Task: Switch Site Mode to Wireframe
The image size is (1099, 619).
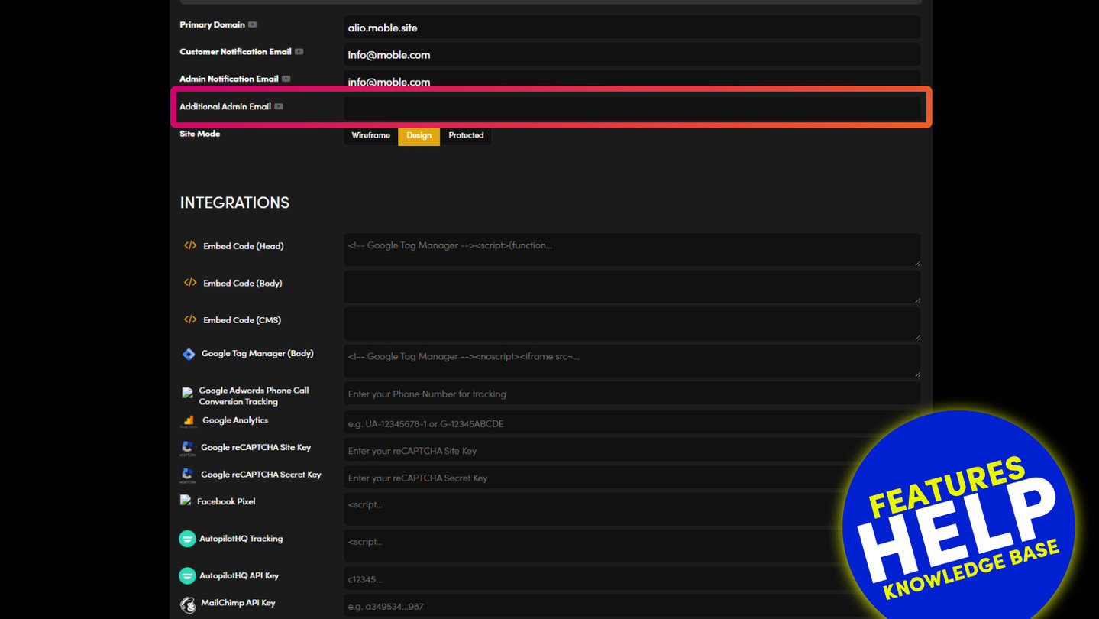Action: click(370, 135)
